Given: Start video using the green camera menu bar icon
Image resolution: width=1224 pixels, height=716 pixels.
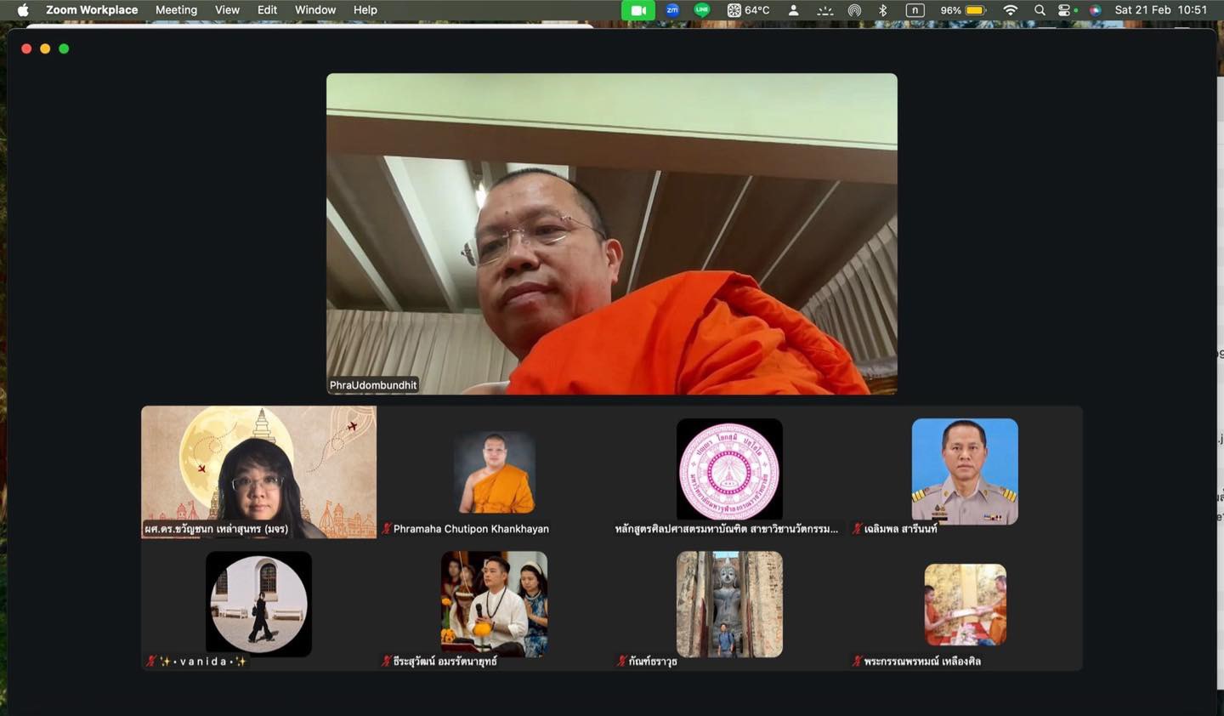Looking at the screenshot, I should tap(637, 10).
